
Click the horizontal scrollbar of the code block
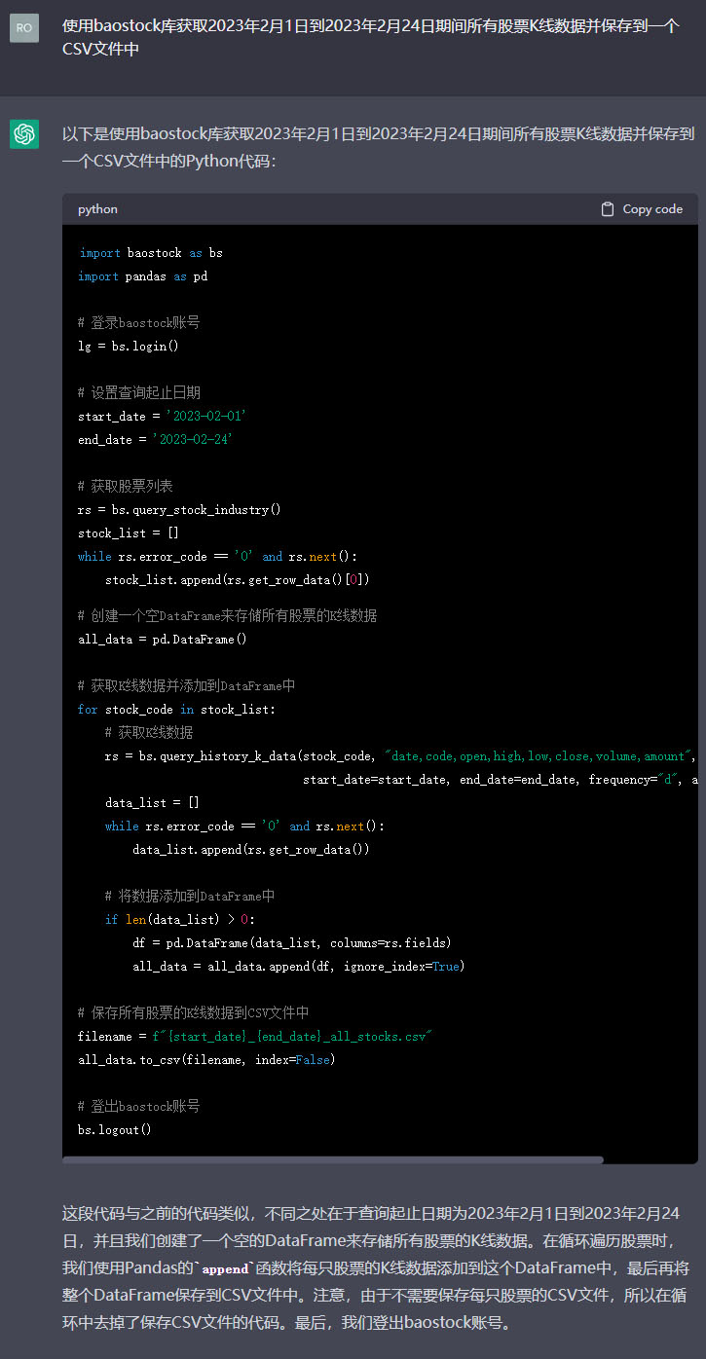coord(333,1159)
